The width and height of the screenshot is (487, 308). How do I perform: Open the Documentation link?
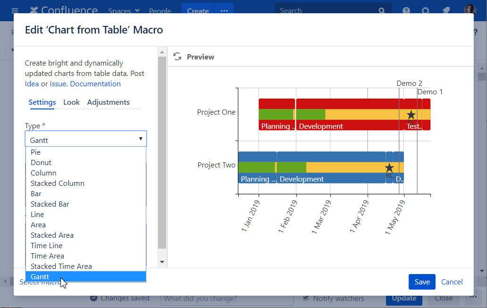click(95, 84)
